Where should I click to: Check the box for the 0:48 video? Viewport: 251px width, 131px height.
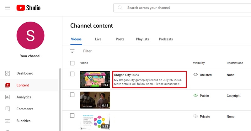[x=72, y=95]
